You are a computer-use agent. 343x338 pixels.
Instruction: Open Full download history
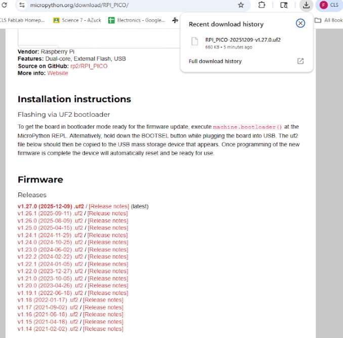(215, 62)
